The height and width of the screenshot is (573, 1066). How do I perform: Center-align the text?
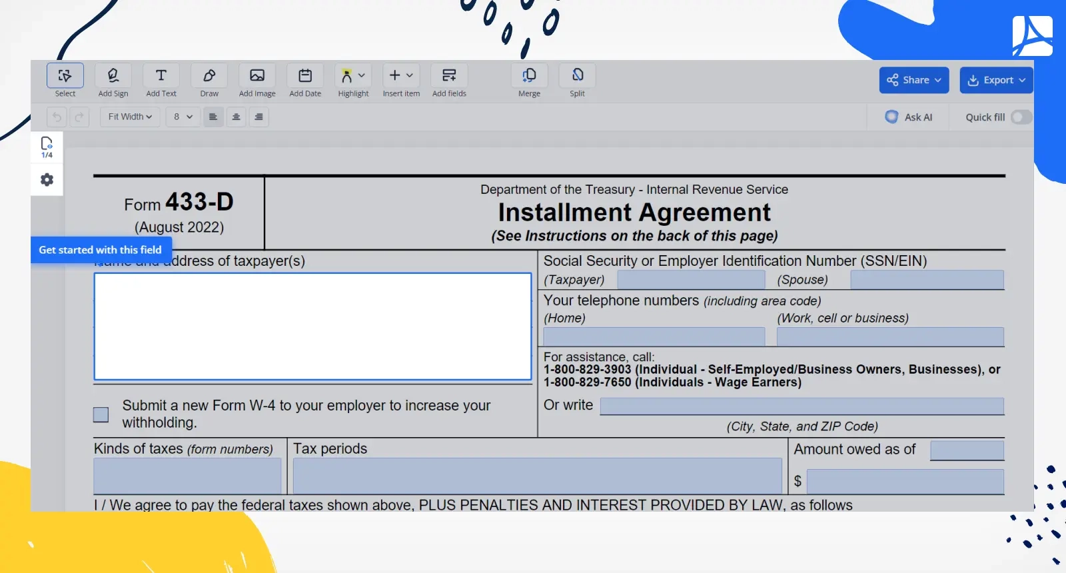pos(236,117)
